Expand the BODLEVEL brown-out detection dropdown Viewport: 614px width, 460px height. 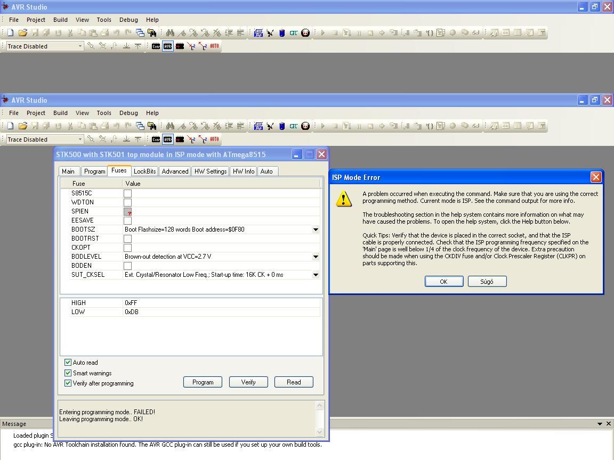tap(316, 257)
